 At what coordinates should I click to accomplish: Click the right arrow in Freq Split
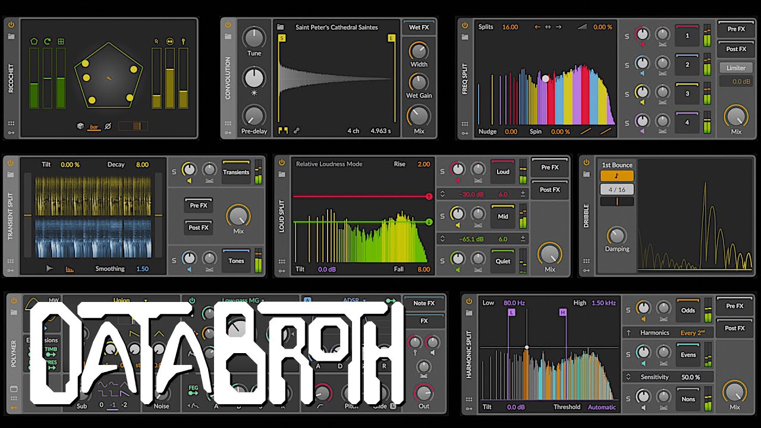point(558,27)
